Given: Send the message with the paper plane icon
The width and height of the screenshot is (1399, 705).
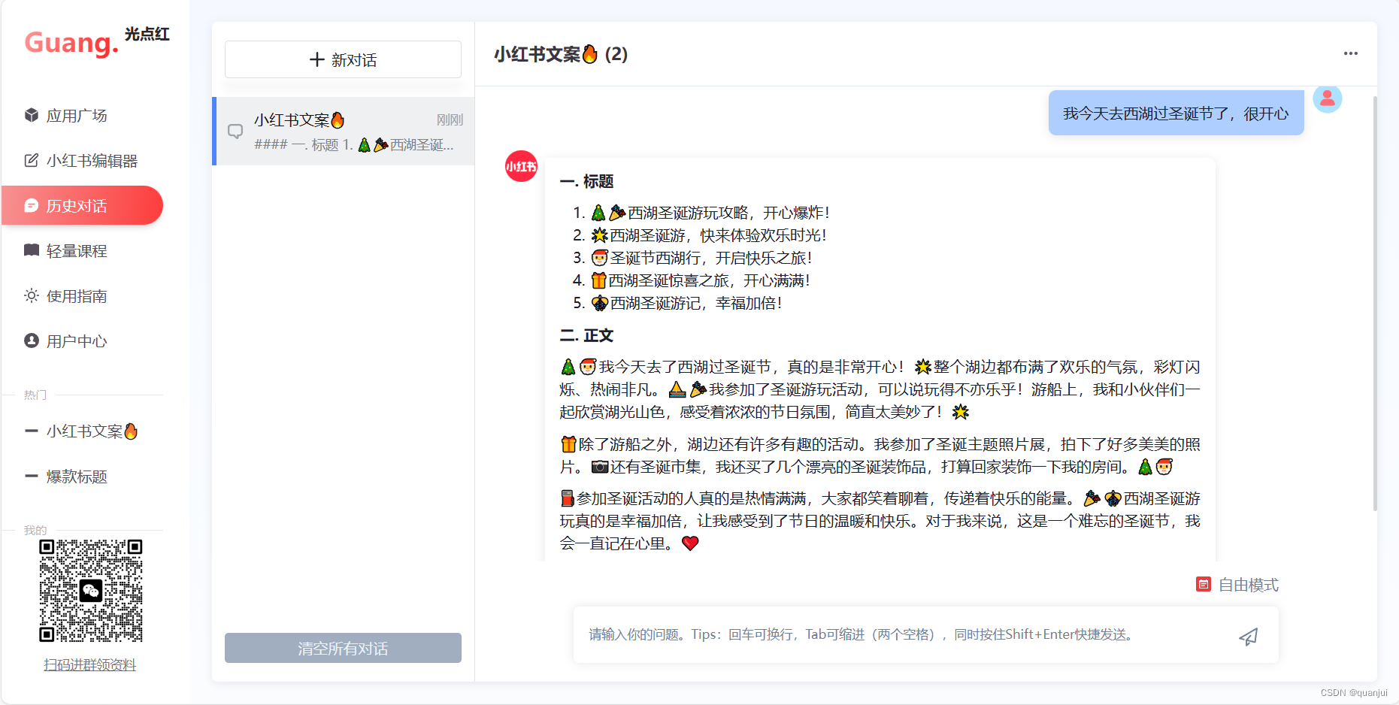Looking at the screenshot, I should coord(1249,637).
